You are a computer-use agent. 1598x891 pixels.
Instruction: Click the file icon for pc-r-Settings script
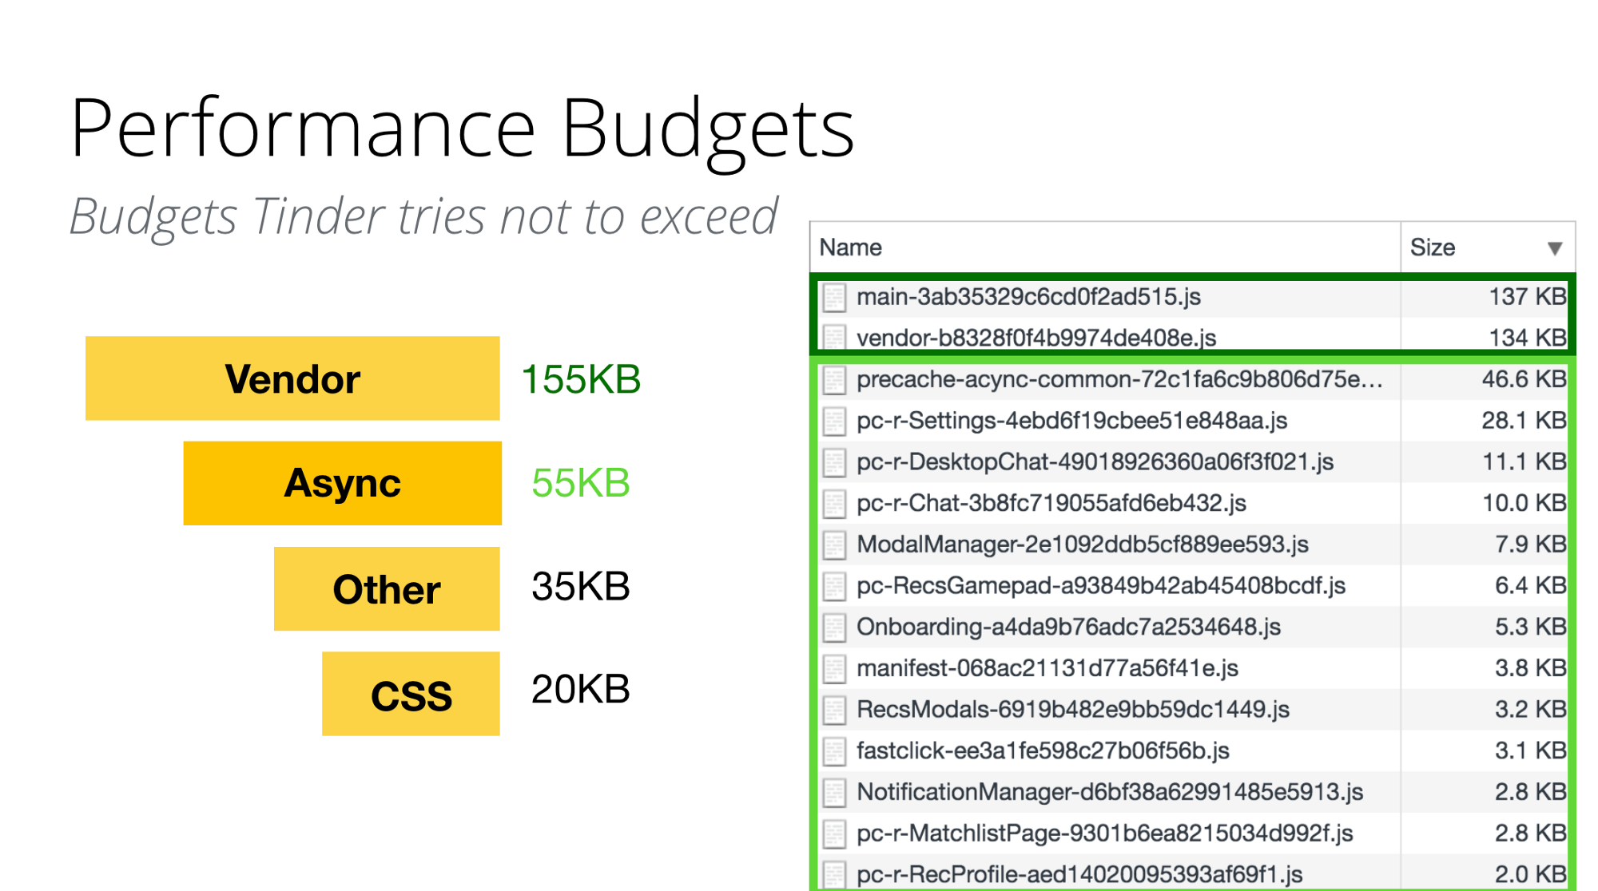[834, 421]
